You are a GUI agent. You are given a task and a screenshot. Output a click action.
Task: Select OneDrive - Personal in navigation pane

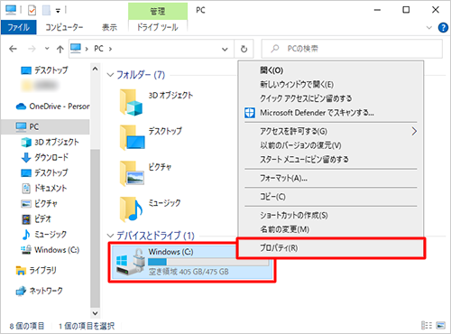[53, 107]
